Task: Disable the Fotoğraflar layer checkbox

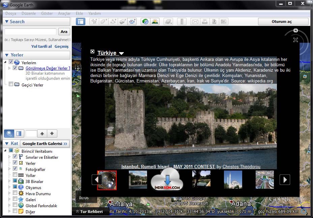Action: 15,169
